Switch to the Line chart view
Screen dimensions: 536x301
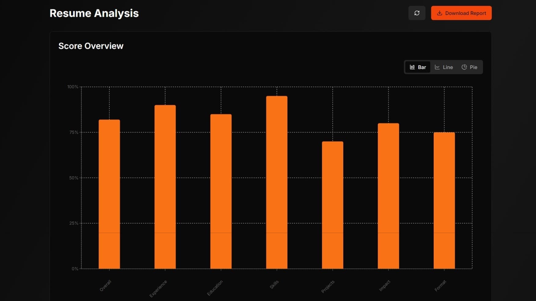(443, 67)
